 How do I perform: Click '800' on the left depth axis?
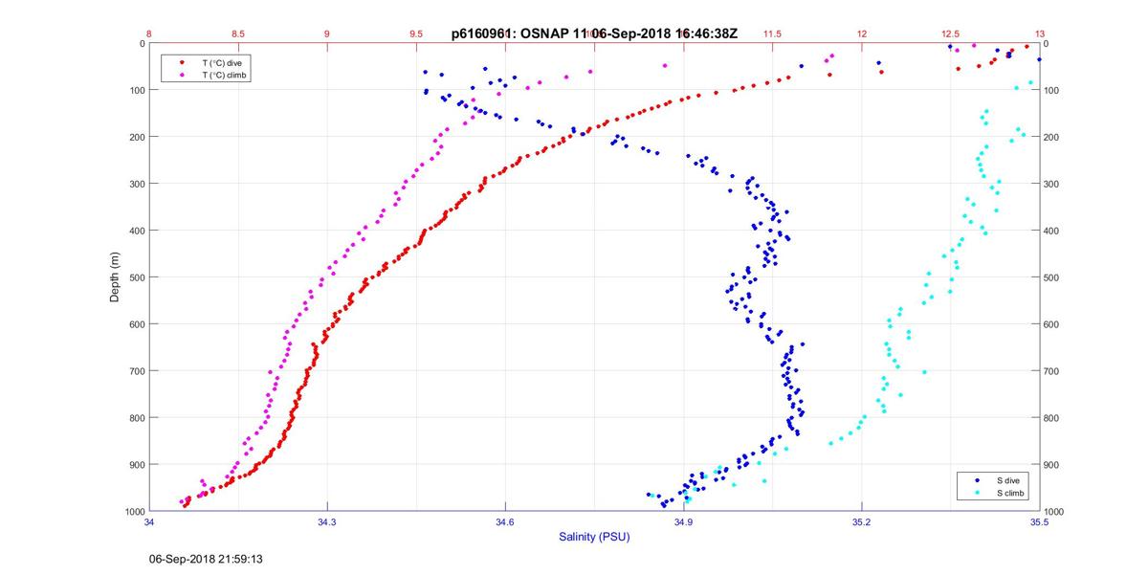tap(136, 418)
